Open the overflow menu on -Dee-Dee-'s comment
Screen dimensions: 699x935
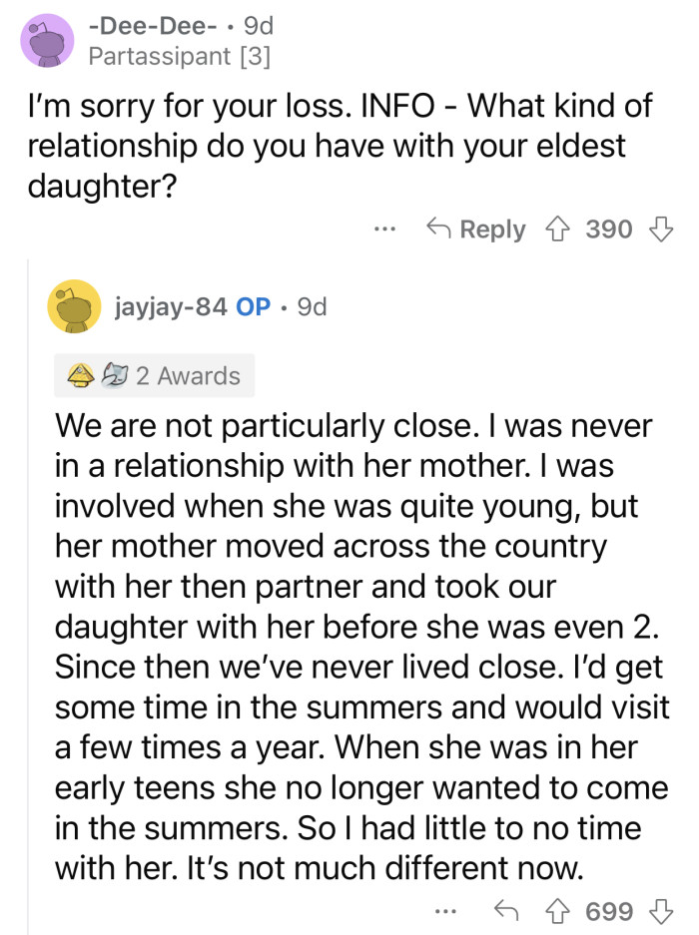[x=385, y=230]
